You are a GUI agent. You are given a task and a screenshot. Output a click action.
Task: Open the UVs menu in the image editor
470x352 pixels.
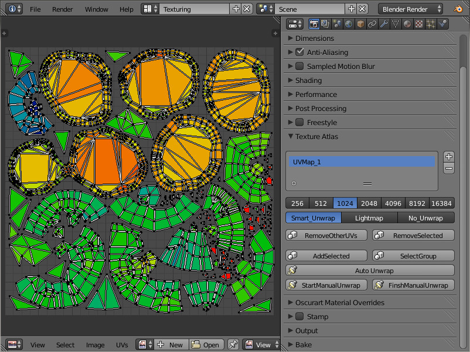pos(122,345)
